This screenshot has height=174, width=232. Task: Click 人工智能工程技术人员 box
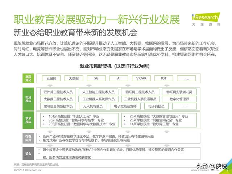click(98, 92)
